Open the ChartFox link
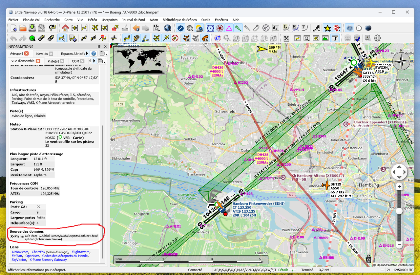420x275 pixels. tap(38, 252)
